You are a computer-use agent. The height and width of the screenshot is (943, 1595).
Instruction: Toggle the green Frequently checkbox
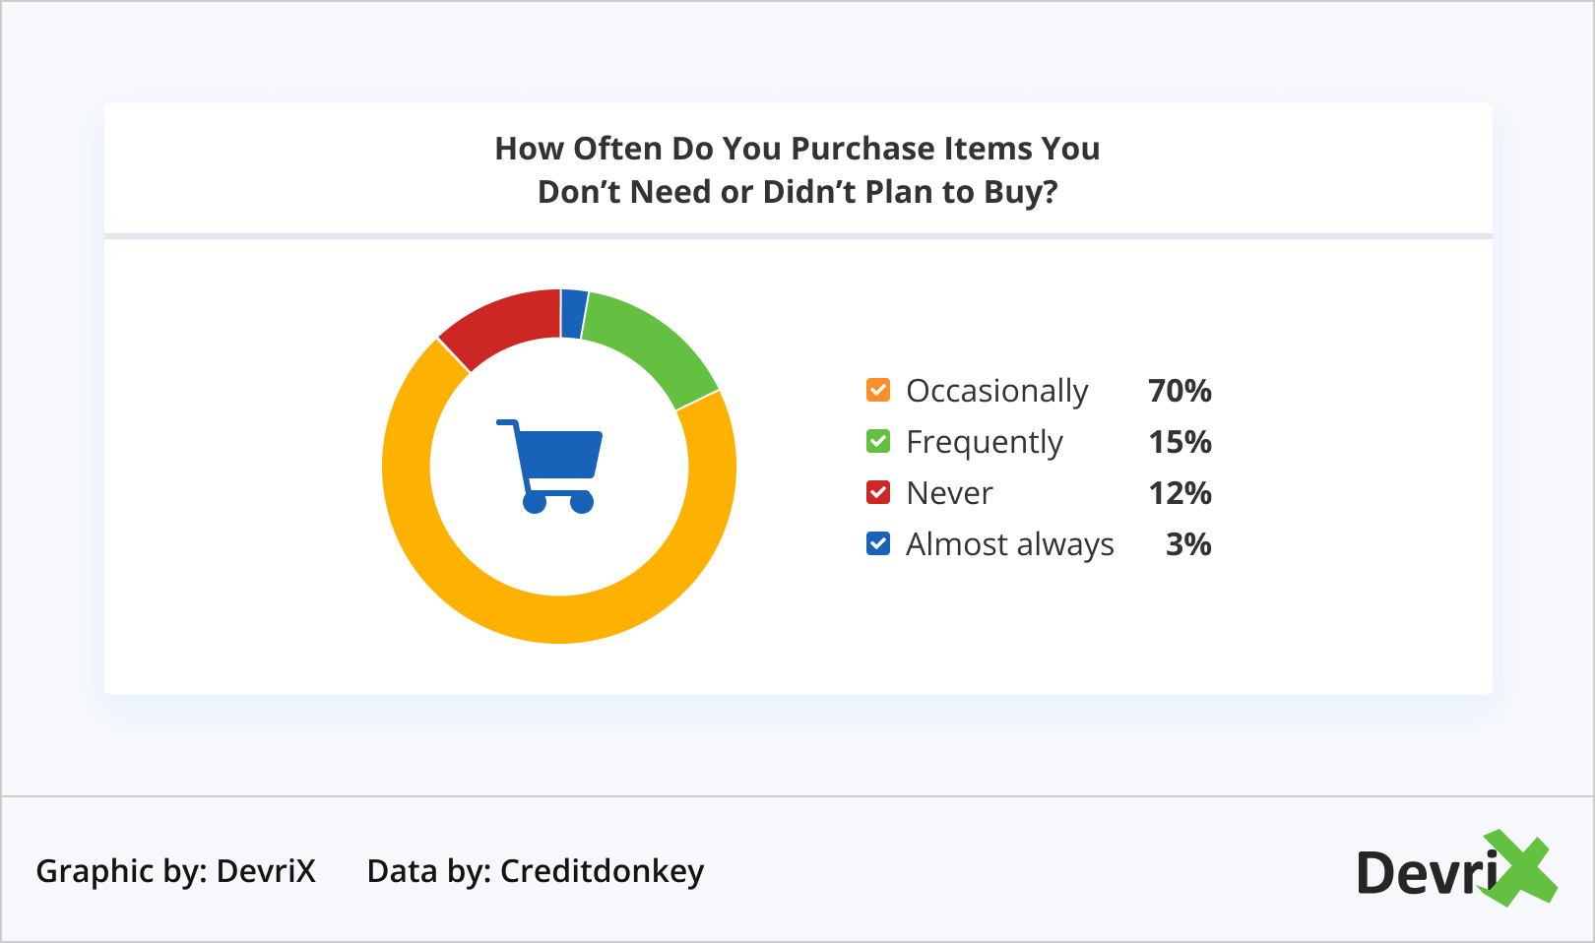[878, 442]
